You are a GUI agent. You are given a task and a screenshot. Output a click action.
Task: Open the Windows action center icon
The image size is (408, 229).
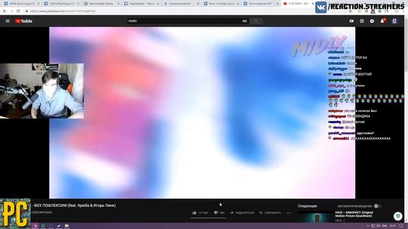tap(401, 226)
